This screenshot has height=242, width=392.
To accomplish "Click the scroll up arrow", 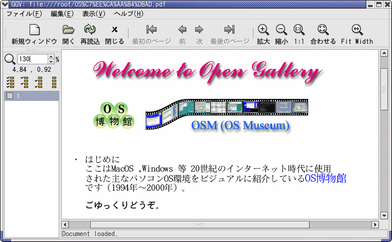I will click(x=384, y=53).
